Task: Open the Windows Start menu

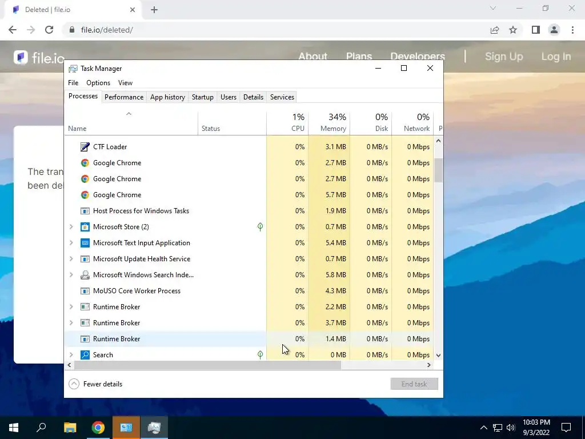Action: [x=14, y=428]
